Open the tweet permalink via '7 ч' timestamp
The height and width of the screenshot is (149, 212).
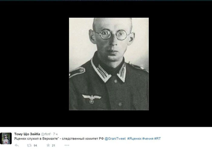(55, 134)
